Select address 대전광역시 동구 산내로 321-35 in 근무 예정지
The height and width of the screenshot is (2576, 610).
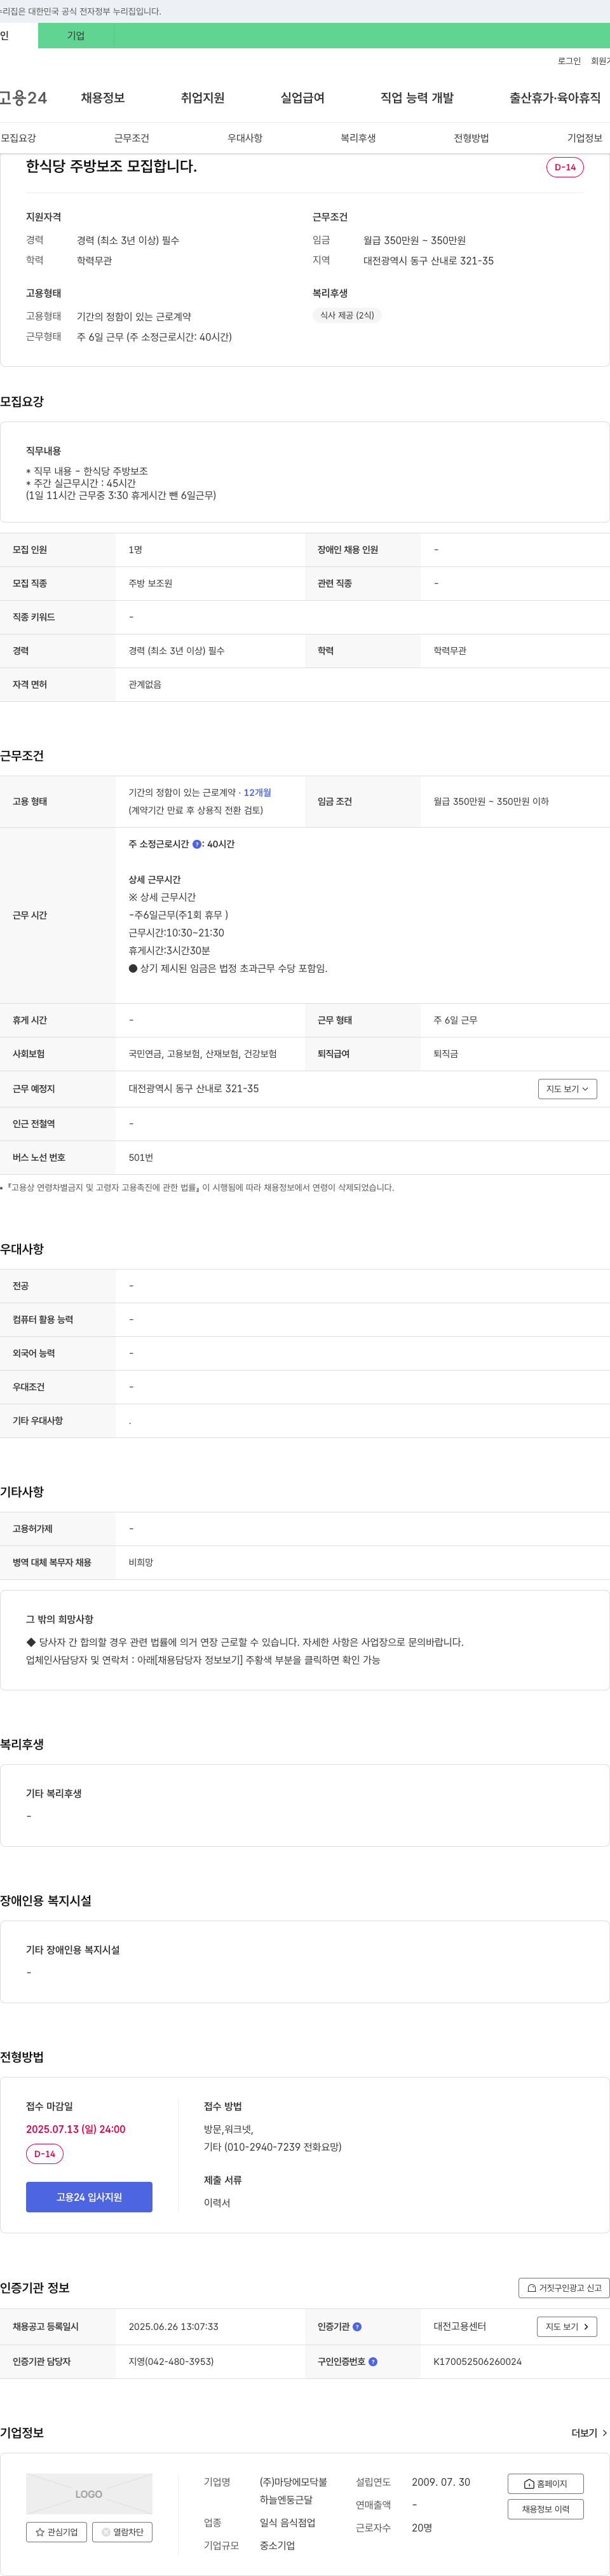click(x=193, y=1089)
